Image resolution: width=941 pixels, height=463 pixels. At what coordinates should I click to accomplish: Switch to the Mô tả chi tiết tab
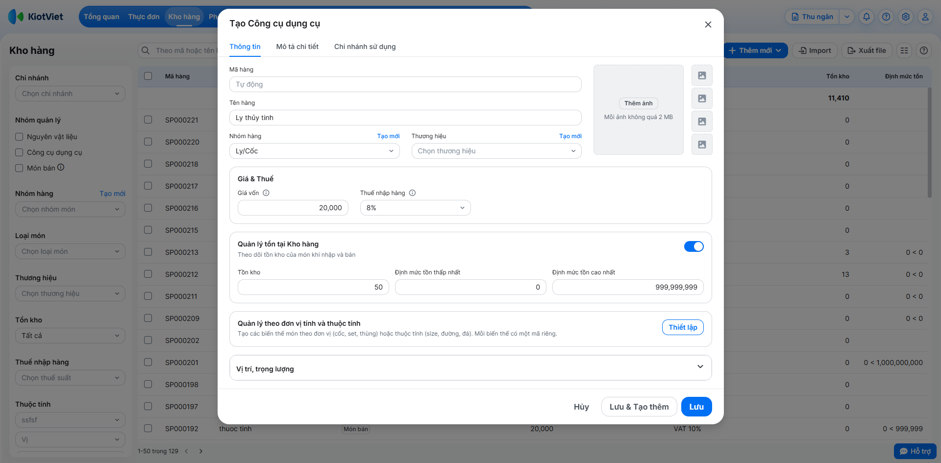(297, 47)
